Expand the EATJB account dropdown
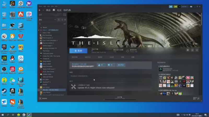 pyautogui.click(x=185, y=6)
